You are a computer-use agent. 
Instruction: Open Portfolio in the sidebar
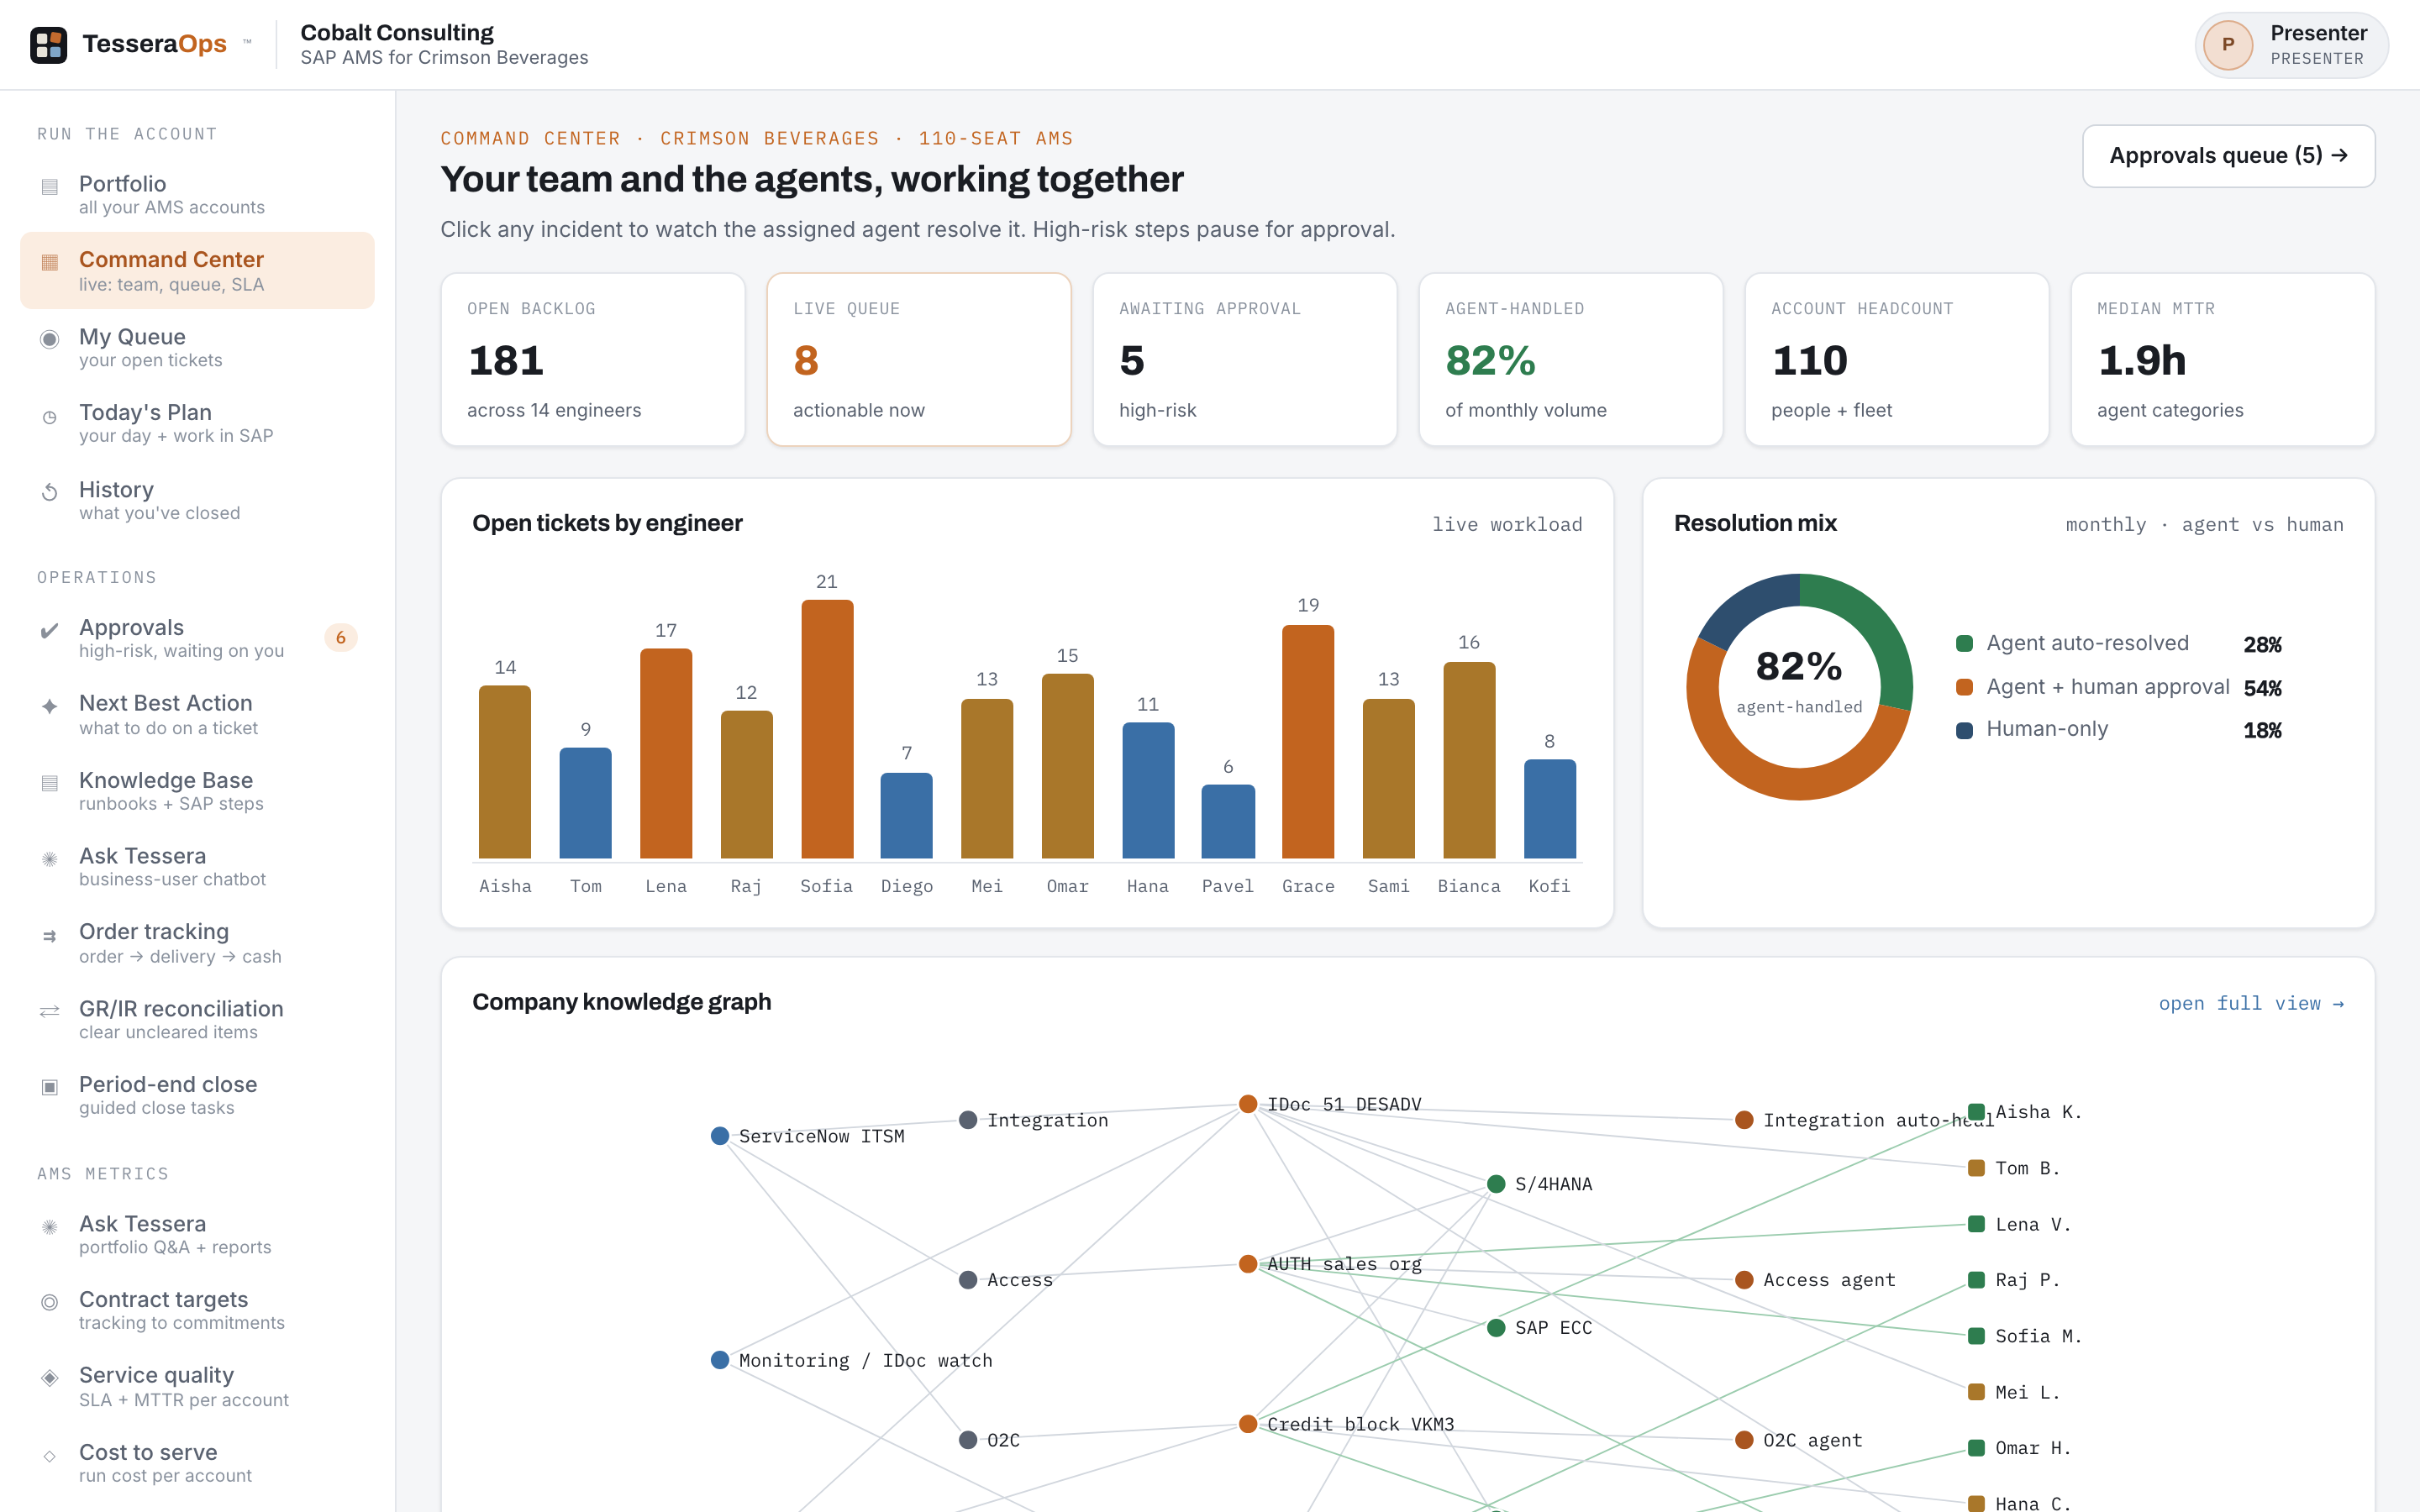point(197,194)
